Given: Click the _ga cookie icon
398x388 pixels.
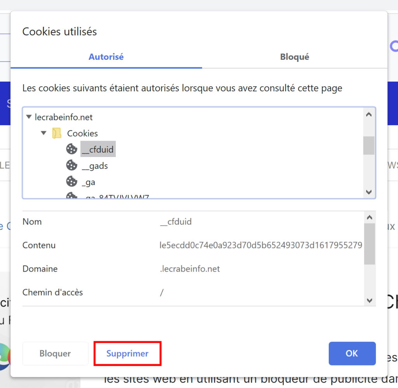Looking at the screenshot, I should 72,182.
